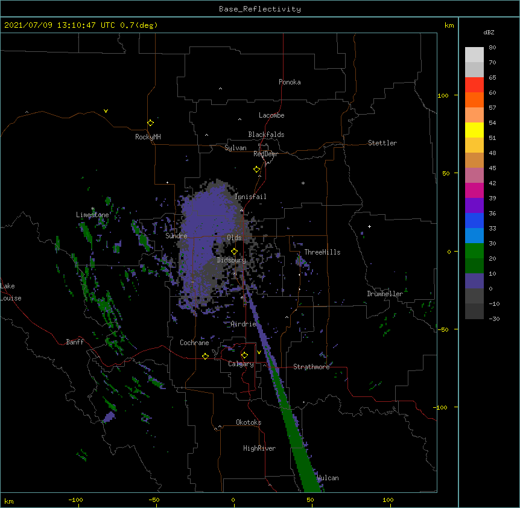
Task: Click the Cochrane text label
Action: (194, 343)
